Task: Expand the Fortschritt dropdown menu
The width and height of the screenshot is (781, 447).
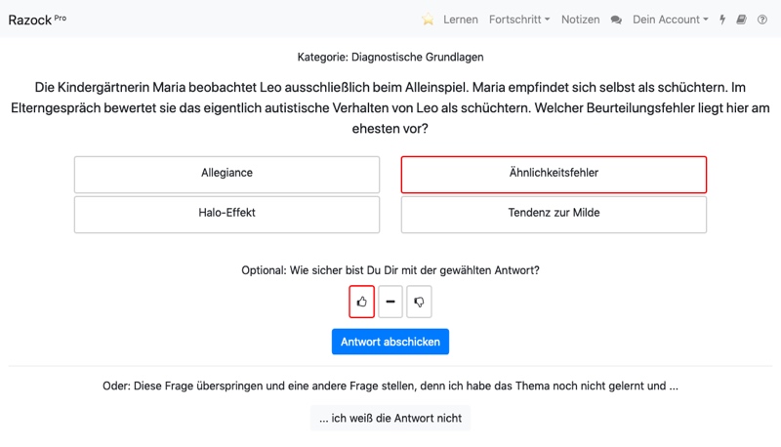Action: tap(519, 20)
